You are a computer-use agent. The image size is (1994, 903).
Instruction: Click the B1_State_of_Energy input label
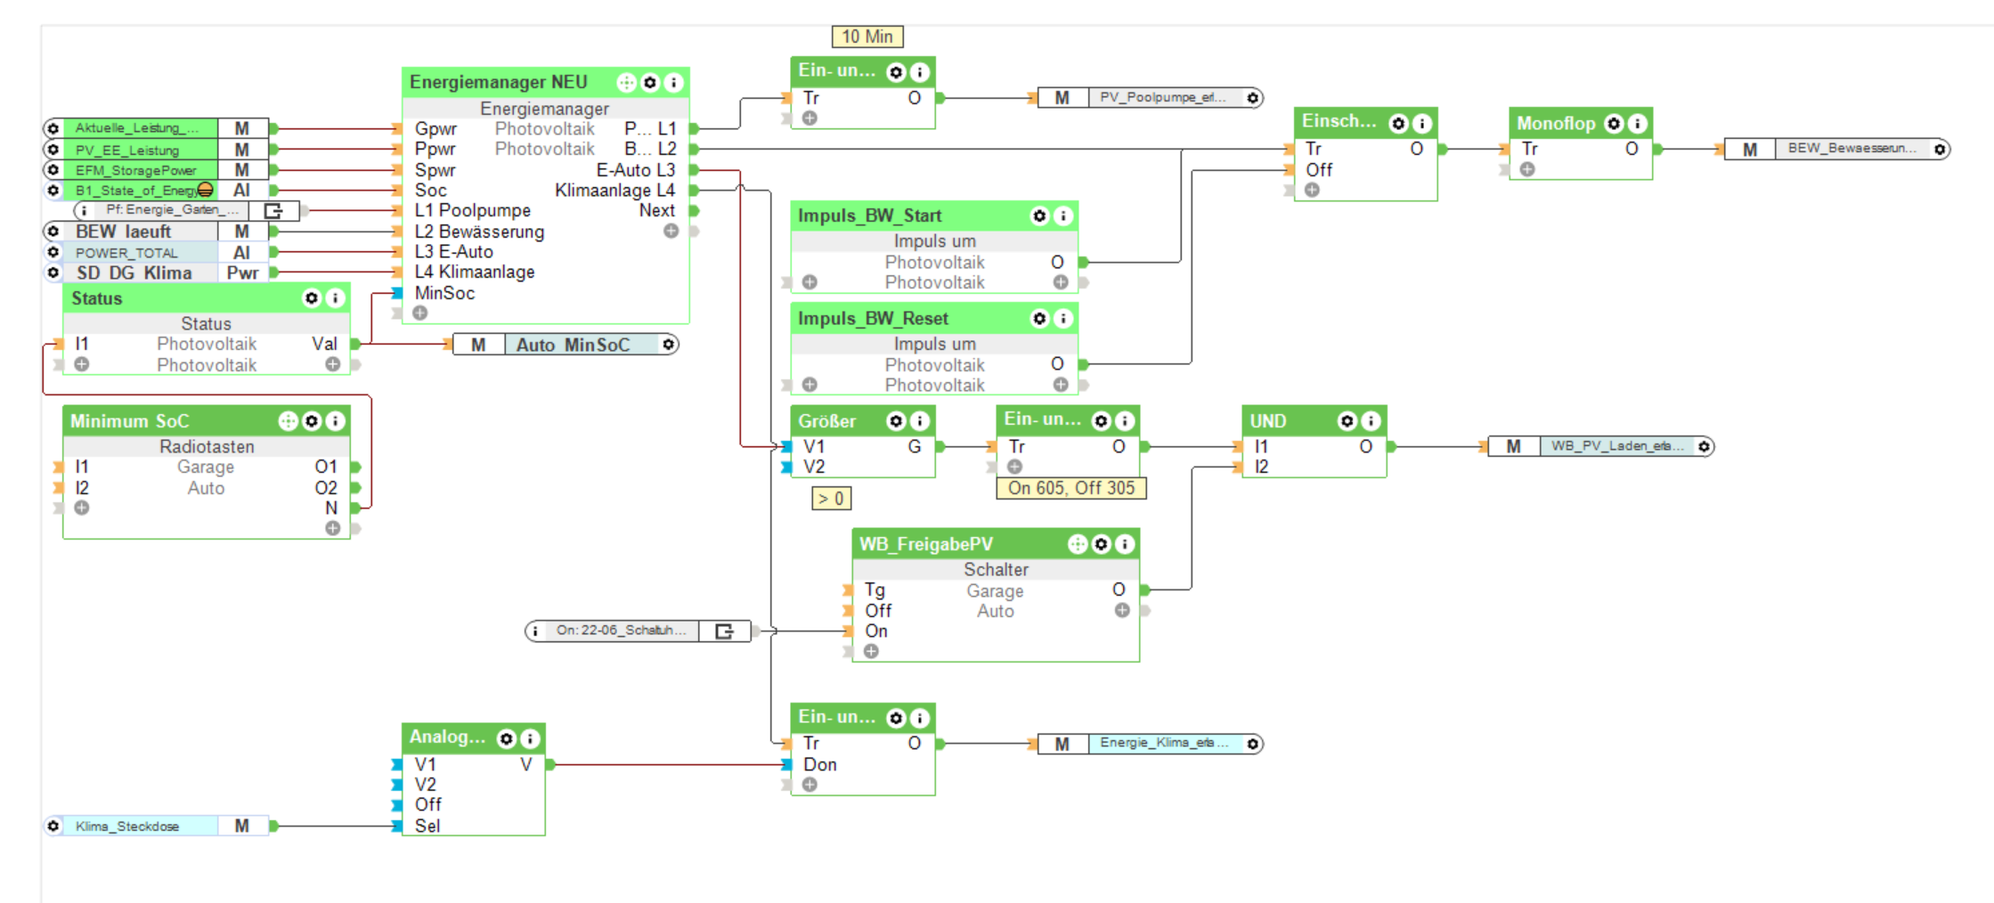(x=137, y=191)
